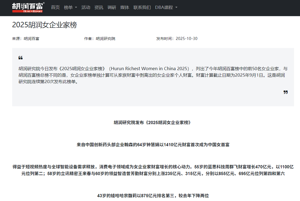Click the publish date 2025-10-30
300x201 pixels.
click(186, 39)
